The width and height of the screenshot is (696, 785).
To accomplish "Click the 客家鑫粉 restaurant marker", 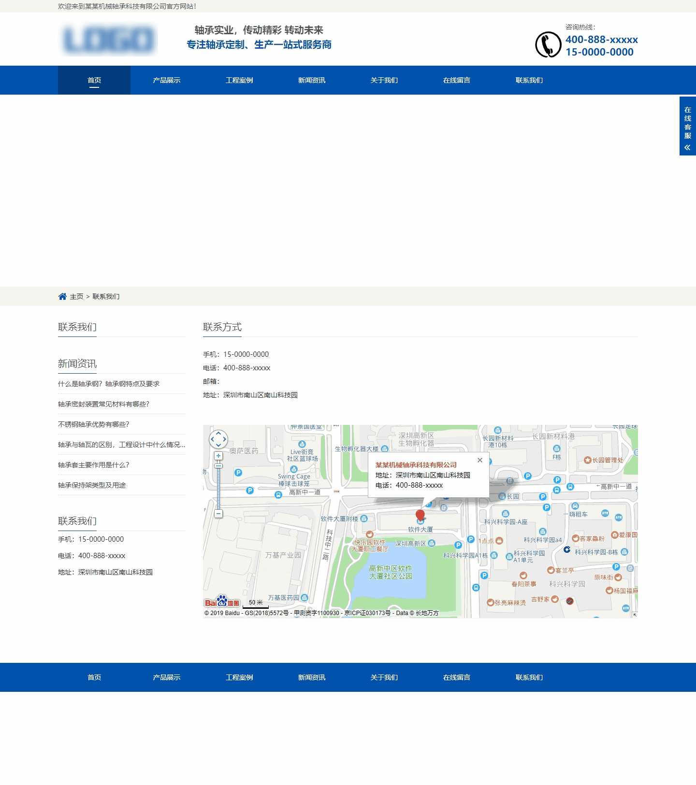I will tap(576, 538).
